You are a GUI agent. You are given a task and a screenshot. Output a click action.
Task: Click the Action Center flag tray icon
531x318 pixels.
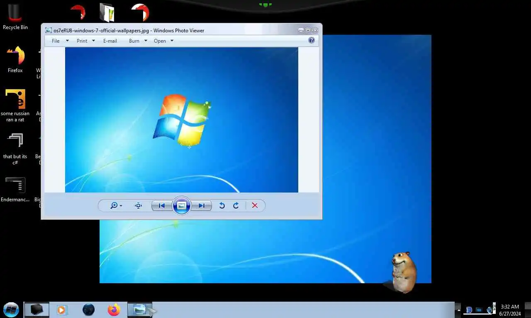[x=469, y=310]
